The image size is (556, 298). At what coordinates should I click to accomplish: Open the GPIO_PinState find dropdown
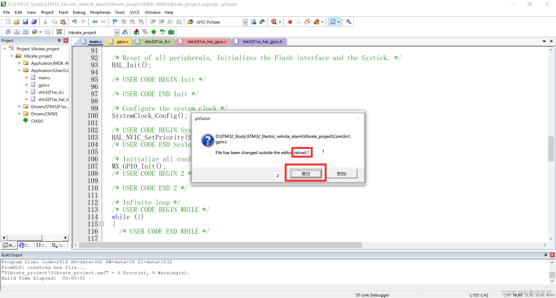pyautogui.click(x=245, y=22)
